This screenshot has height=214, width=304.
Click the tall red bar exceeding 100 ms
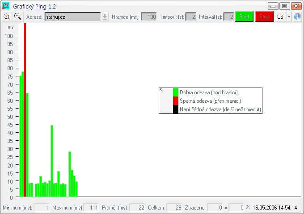(x=25, y=110)
